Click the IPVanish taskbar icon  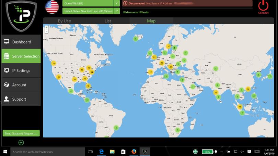click(x=145, y=152)
